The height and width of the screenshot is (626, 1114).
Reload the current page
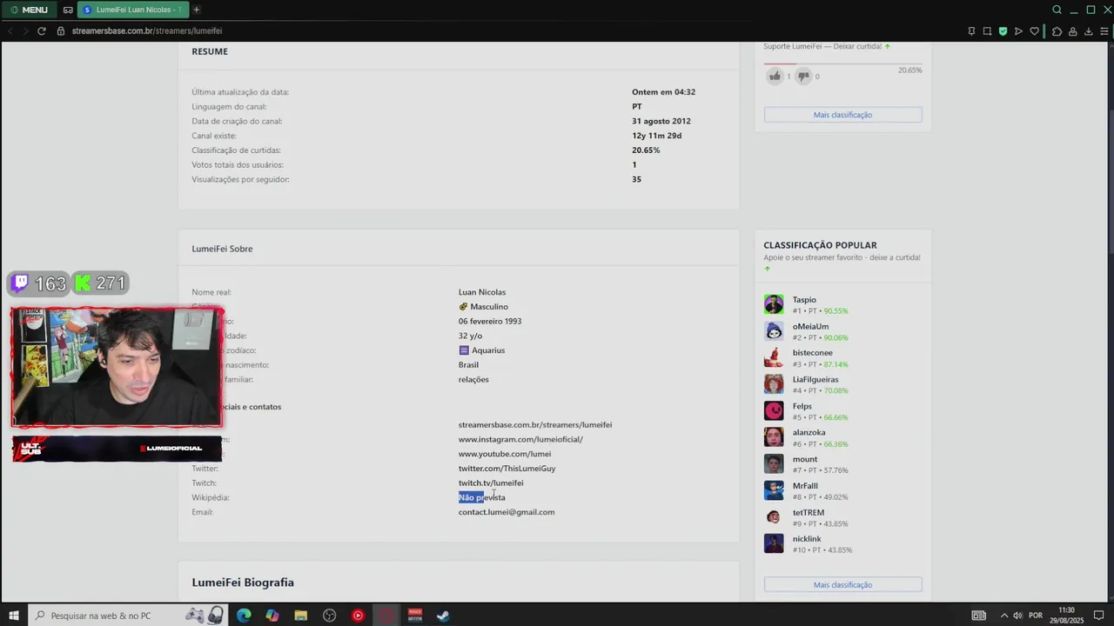click(41, 30)
